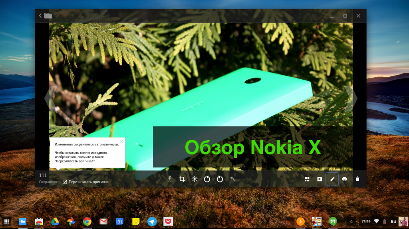Go to the next image
The height and width of the screenshot is (229, 409).
[x=351, y=98]
